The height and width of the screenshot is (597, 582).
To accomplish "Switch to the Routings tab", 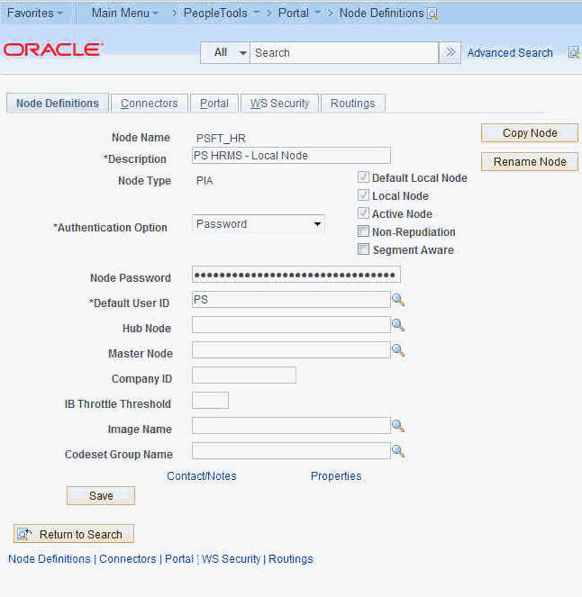I will pos(353,104).
